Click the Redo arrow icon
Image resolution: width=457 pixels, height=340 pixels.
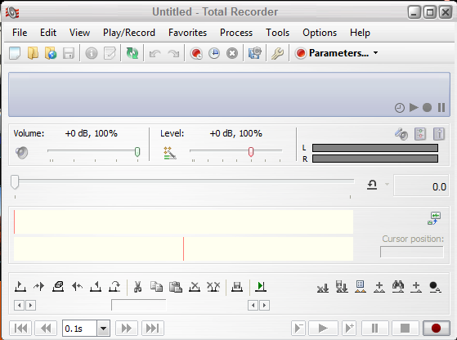[173, 54]
